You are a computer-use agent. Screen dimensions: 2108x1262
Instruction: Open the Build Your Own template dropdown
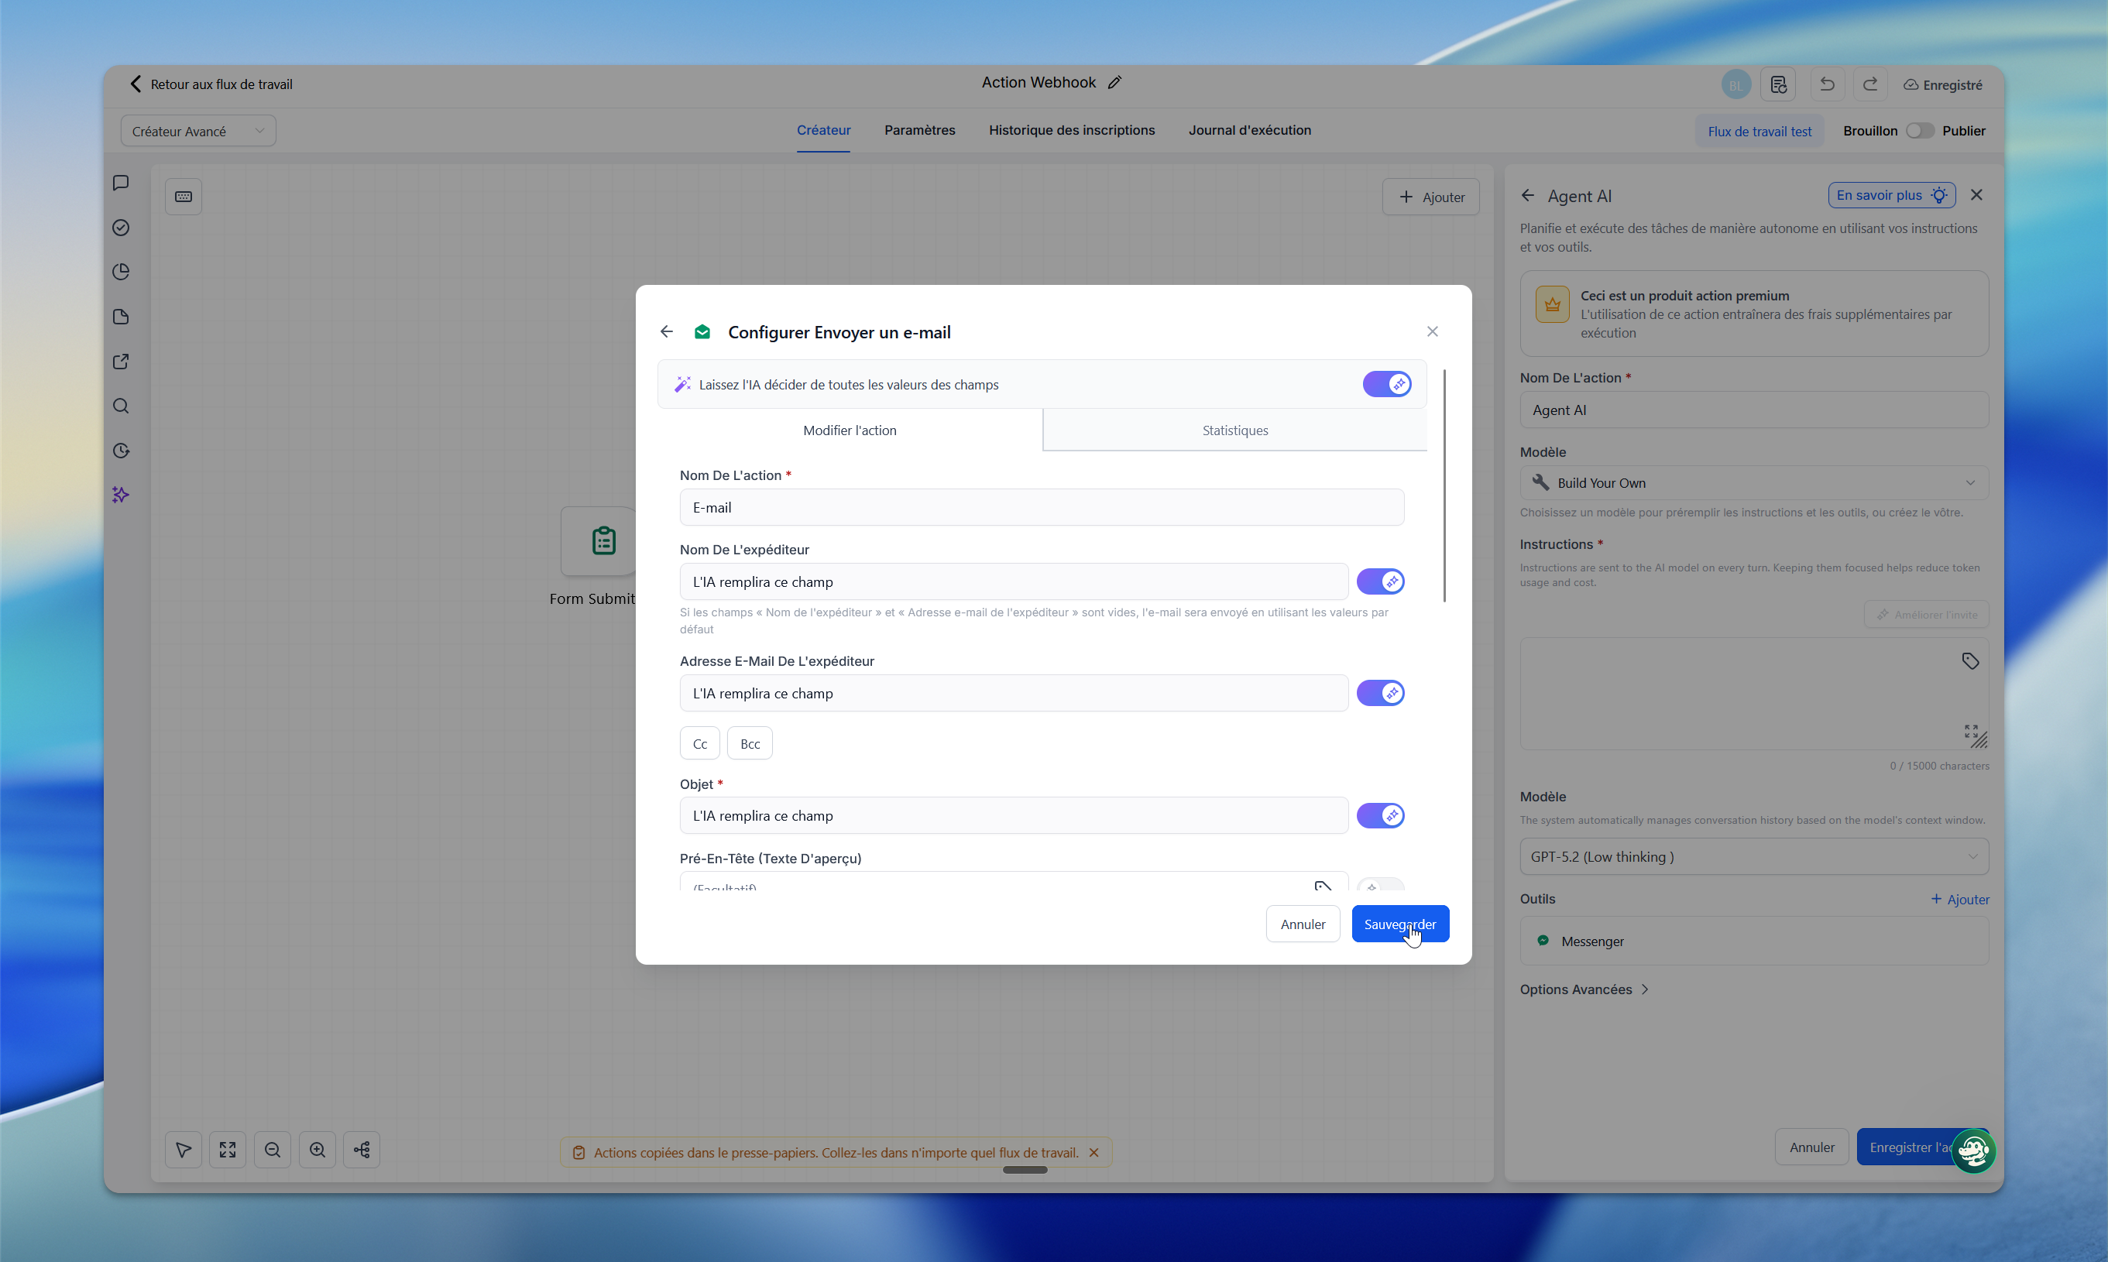(x=1753, y=483)
